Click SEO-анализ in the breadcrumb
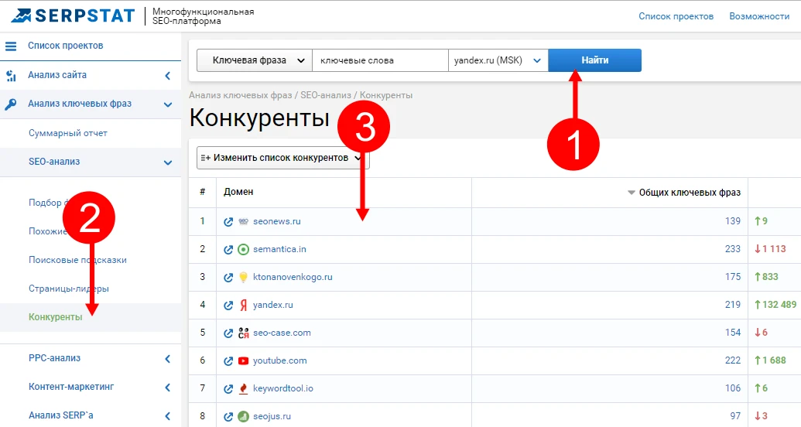The height and width of the screenshot is (427, 801). click(325, 95)
